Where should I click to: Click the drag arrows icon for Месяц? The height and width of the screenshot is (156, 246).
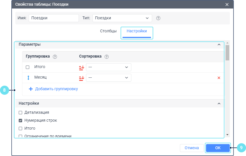click(x=28, y=77)
